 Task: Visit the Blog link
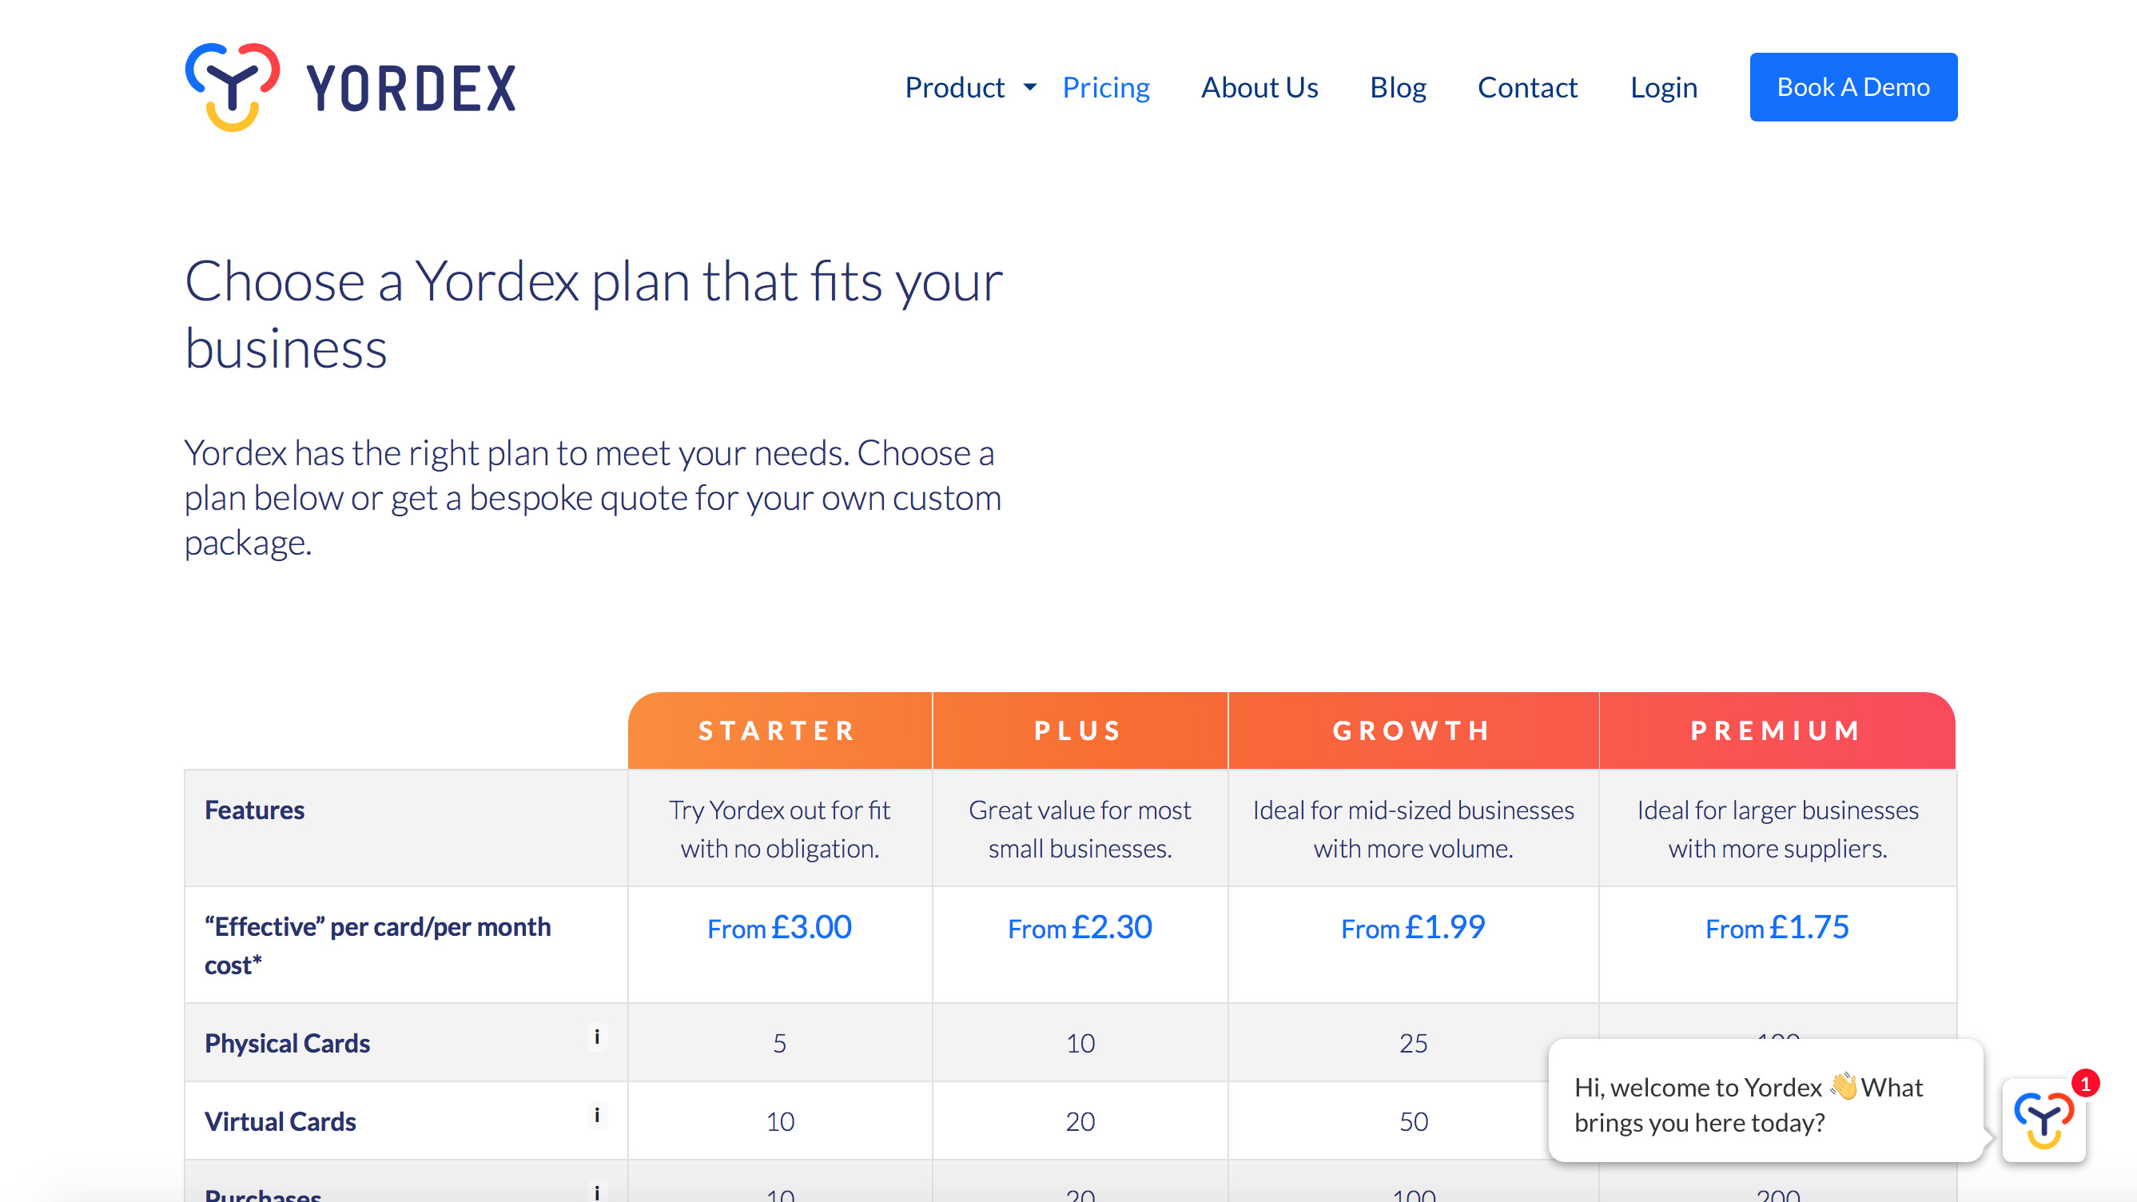click(x=1398, y=87)
